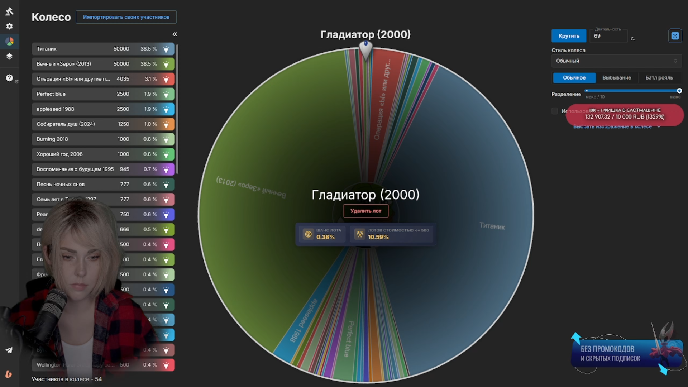The image size is (688, 387).
Task: Click the layers stack icon in sidebar
Action: click(10, 56)
